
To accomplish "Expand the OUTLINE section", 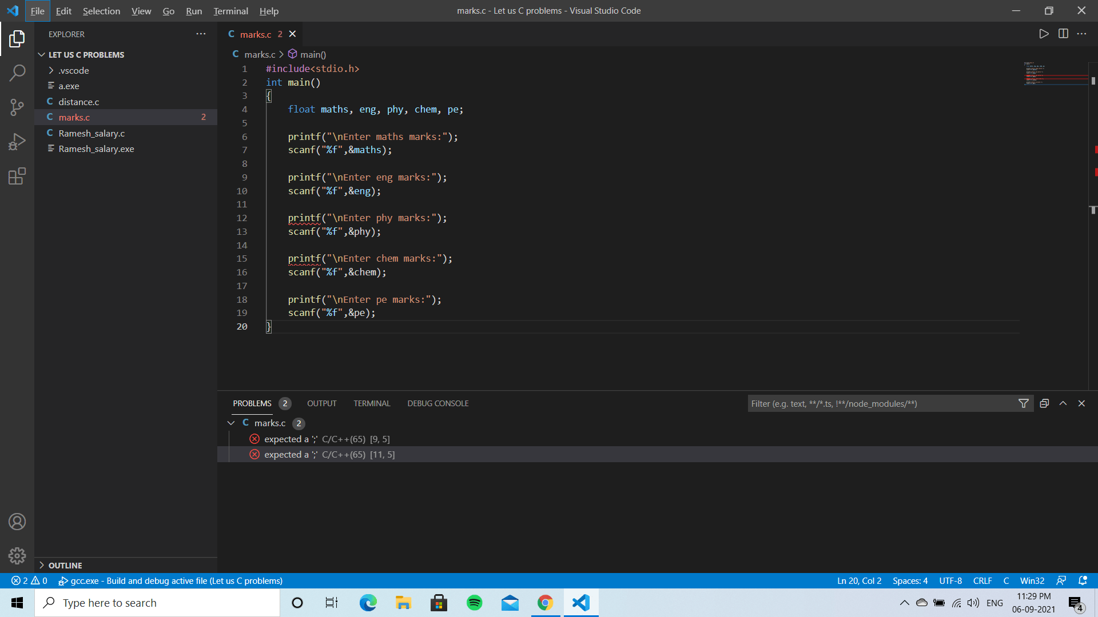I will (65, 565).
